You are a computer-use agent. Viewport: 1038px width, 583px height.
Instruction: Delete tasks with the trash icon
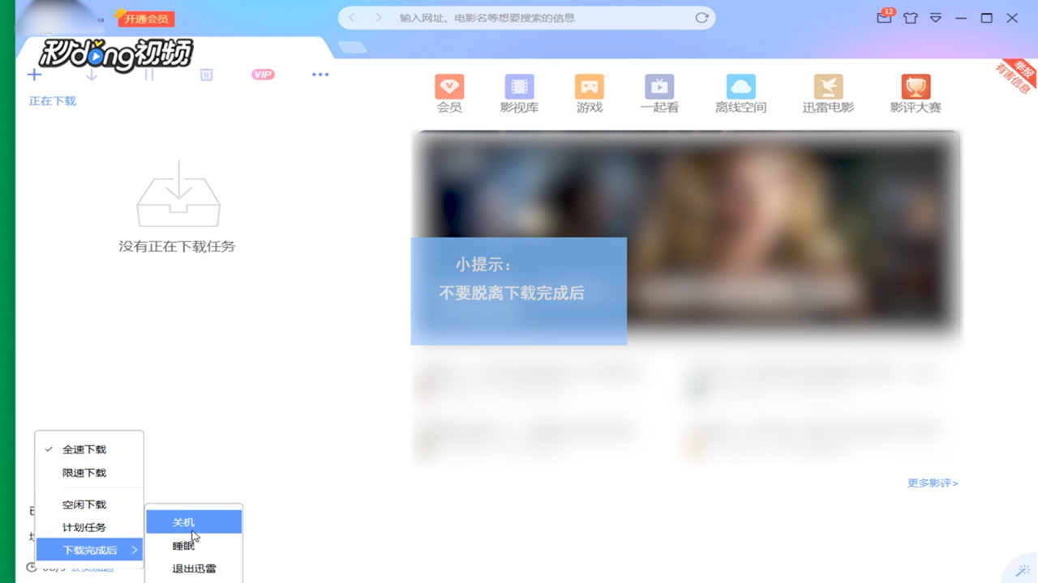(206, 74)
